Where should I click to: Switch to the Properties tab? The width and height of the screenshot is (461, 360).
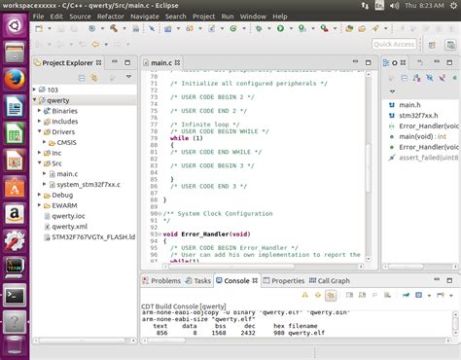[284, 281]
